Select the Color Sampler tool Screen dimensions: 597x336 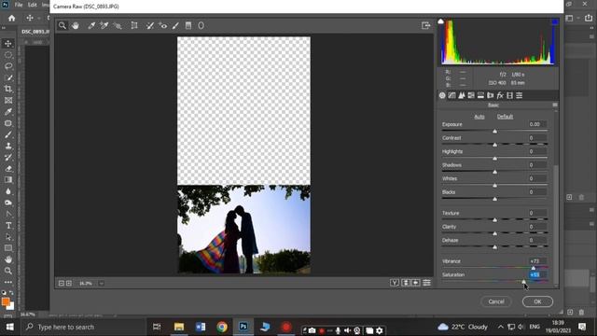click(x=104, y=25)
